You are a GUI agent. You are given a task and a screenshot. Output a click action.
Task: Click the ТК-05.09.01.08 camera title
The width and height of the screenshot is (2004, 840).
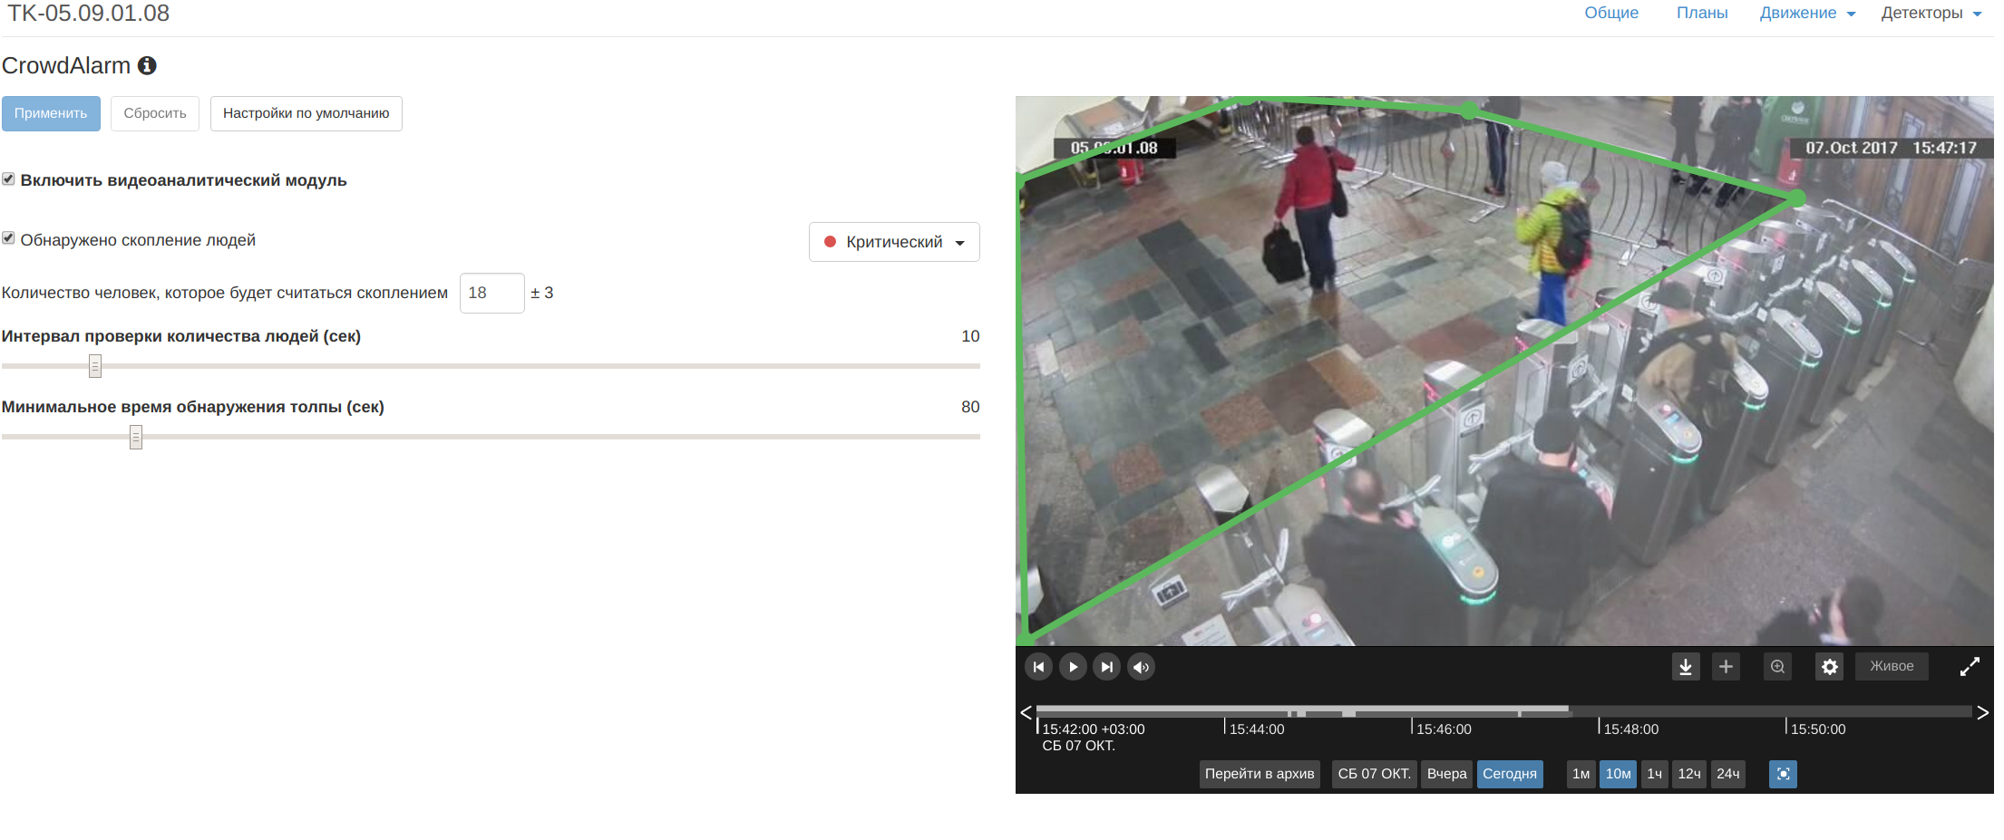(x=88, y=14)
